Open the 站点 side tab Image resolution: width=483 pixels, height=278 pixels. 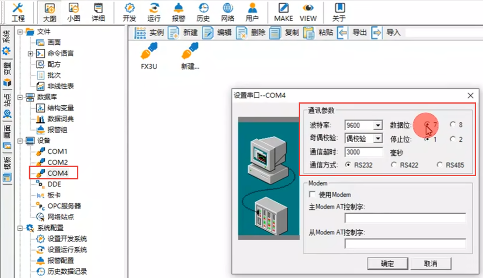pyautogui.click(x=7, y=106)
